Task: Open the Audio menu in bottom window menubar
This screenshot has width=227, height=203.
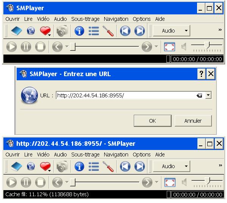Action: 60,155
